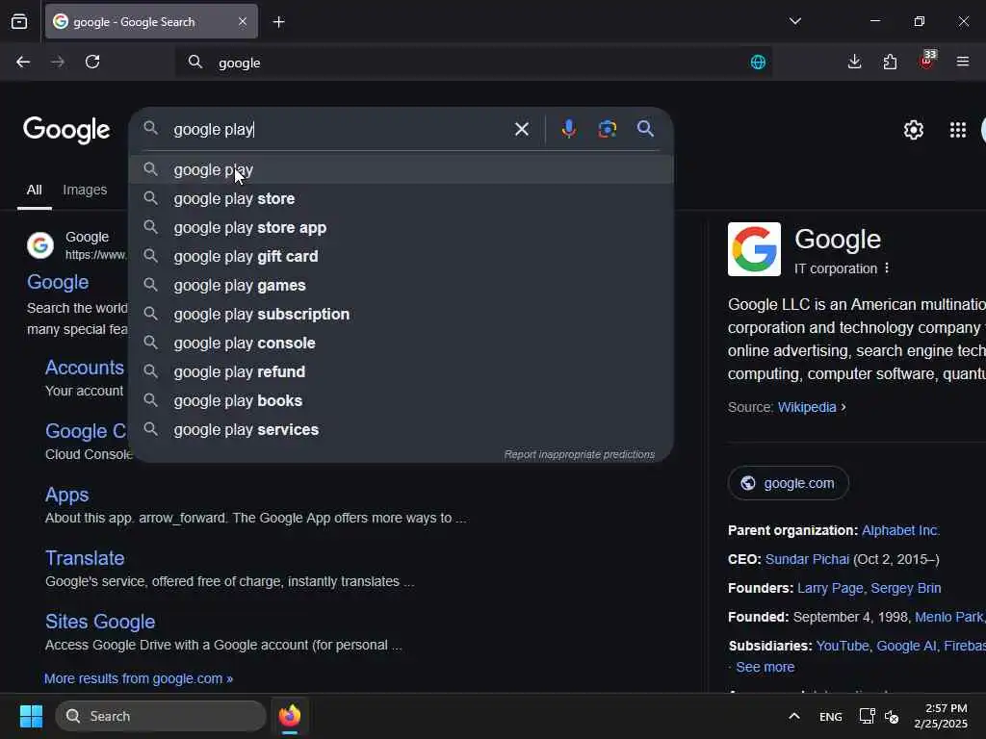The height and width of the screenshot is (739, 986).
Task: Pick suggestion 'google play gift card'
Action: pos(402,256)
